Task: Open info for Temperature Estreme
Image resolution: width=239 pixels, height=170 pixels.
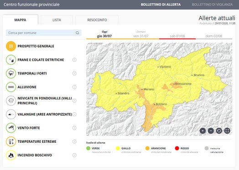Action: tap(74, 141)
